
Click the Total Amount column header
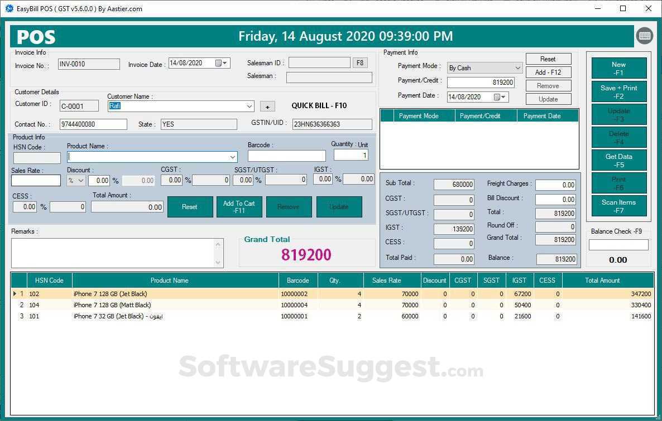602,280
